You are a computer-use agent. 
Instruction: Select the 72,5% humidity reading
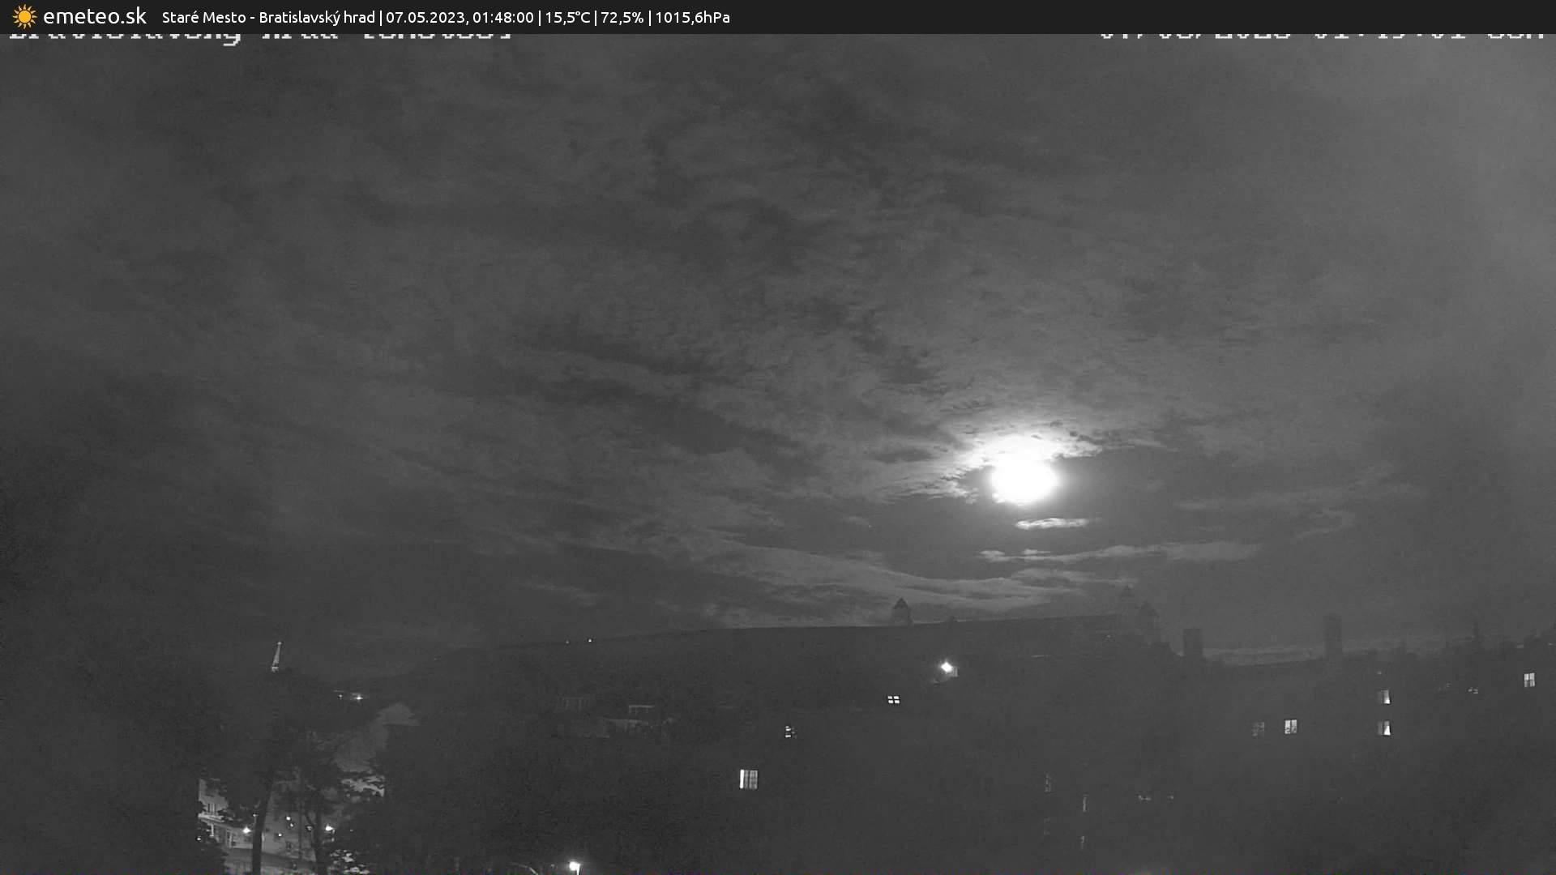(622, 17)
